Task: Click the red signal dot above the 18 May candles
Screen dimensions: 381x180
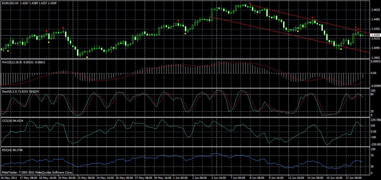Action: [46, 31]
